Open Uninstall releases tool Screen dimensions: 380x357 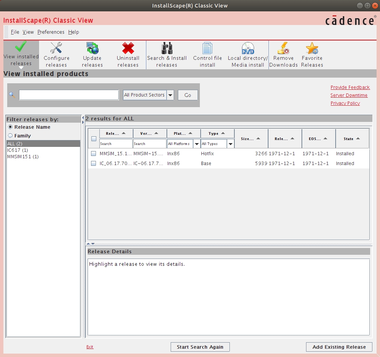[x=128, y=55]
